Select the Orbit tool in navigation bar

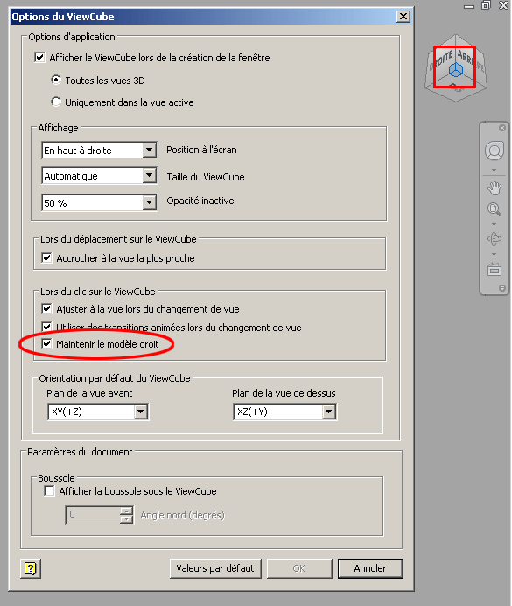click(x=494, y=238)
